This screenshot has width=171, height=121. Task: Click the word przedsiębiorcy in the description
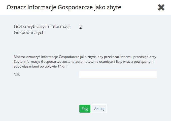tap(145, 57)
